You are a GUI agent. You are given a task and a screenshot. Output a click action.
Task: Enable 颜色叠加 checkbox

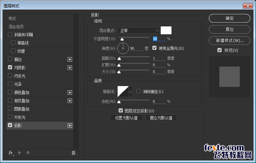click(10, 92)
